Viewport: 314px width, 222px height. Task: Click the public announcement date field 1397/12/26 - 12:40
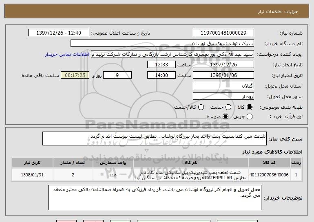(59, 33)
